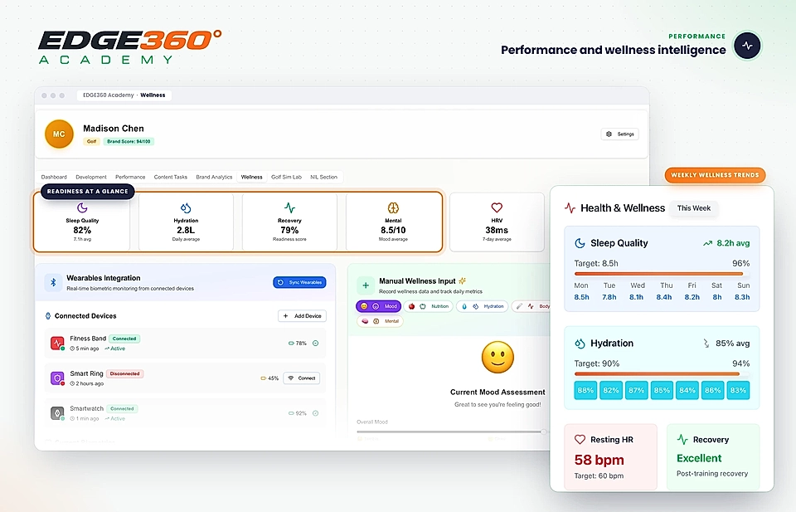Click the droplet icon in weekly Hydration card

tap(580, 344)
